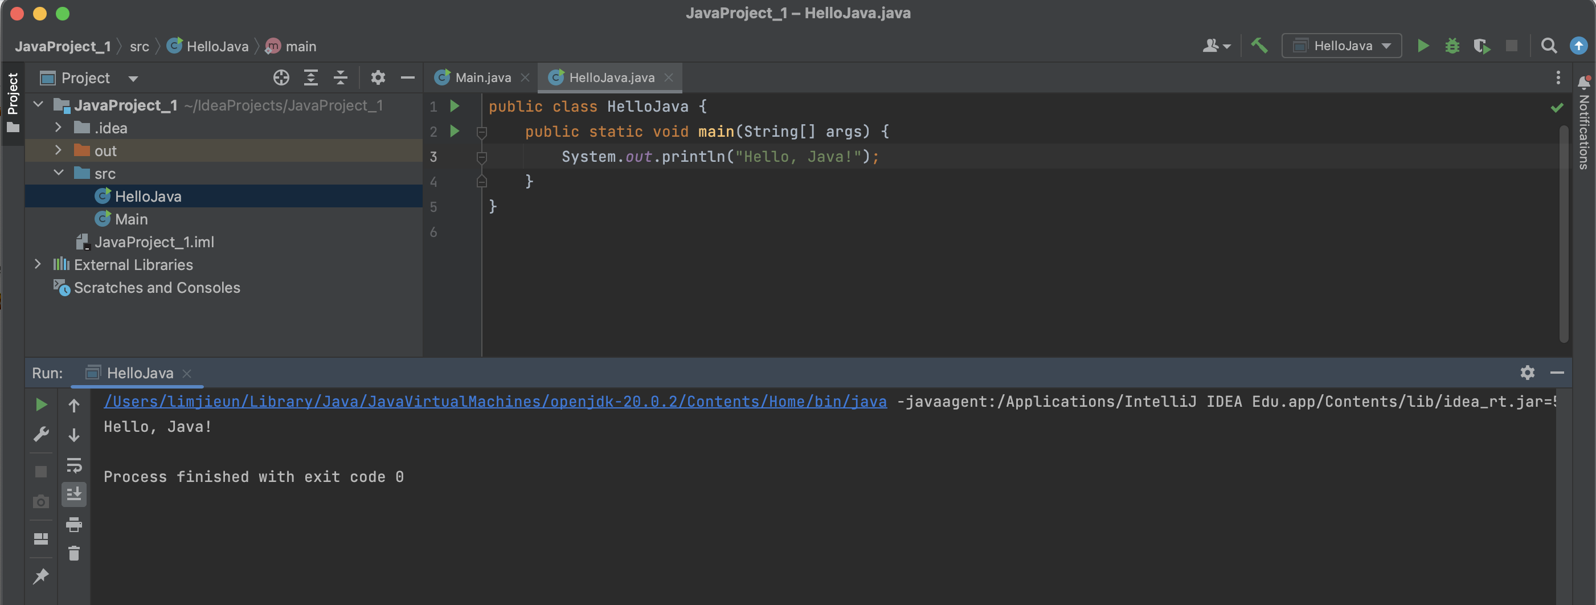
Task: Debug HelloJava using the bug icon
Action: click(x=1452, y=45)
